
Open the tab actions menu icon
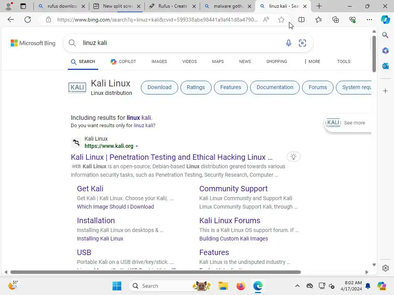coord(23,6)
